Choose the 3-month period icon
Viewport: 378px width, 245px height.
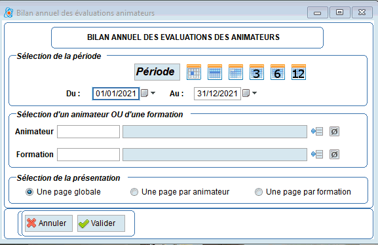[x=257, y=72]
